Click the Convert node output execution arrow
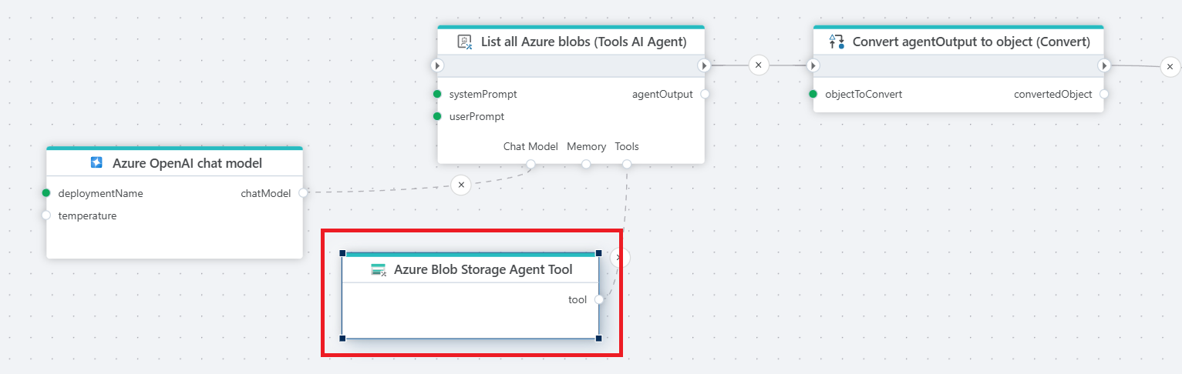The height and width of the screenshot is (374, 1182). coord(1104,65)
